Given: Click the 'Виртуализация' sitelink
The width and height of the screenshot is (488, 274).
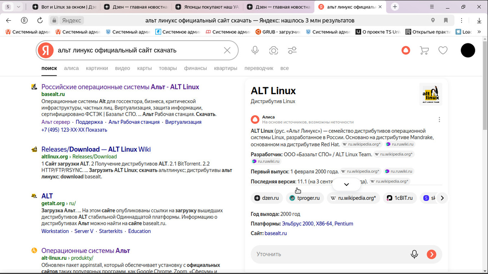Looking at the screenshot, I should click(183, 122).
